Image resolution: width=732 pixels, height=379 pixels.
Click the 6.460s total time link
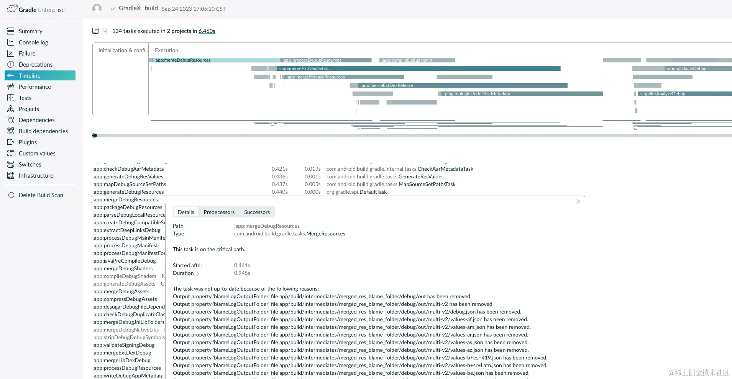coord(207,31)
